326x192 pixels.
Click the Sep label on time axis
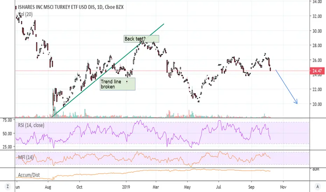251,187
